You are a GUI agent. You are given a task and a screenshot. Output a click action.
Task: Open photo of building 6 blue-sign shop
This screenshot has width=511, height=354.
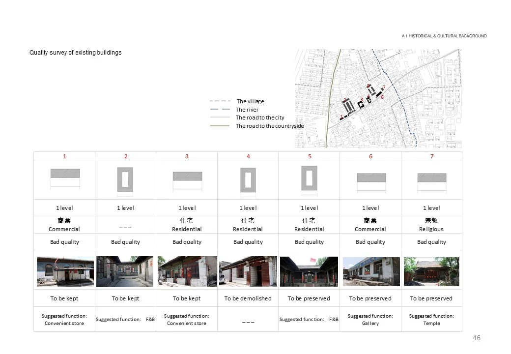[371, 271]
